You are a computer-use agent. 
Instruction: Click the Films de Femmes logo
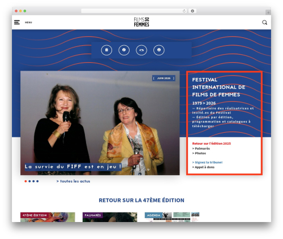(x=141, y=22)
